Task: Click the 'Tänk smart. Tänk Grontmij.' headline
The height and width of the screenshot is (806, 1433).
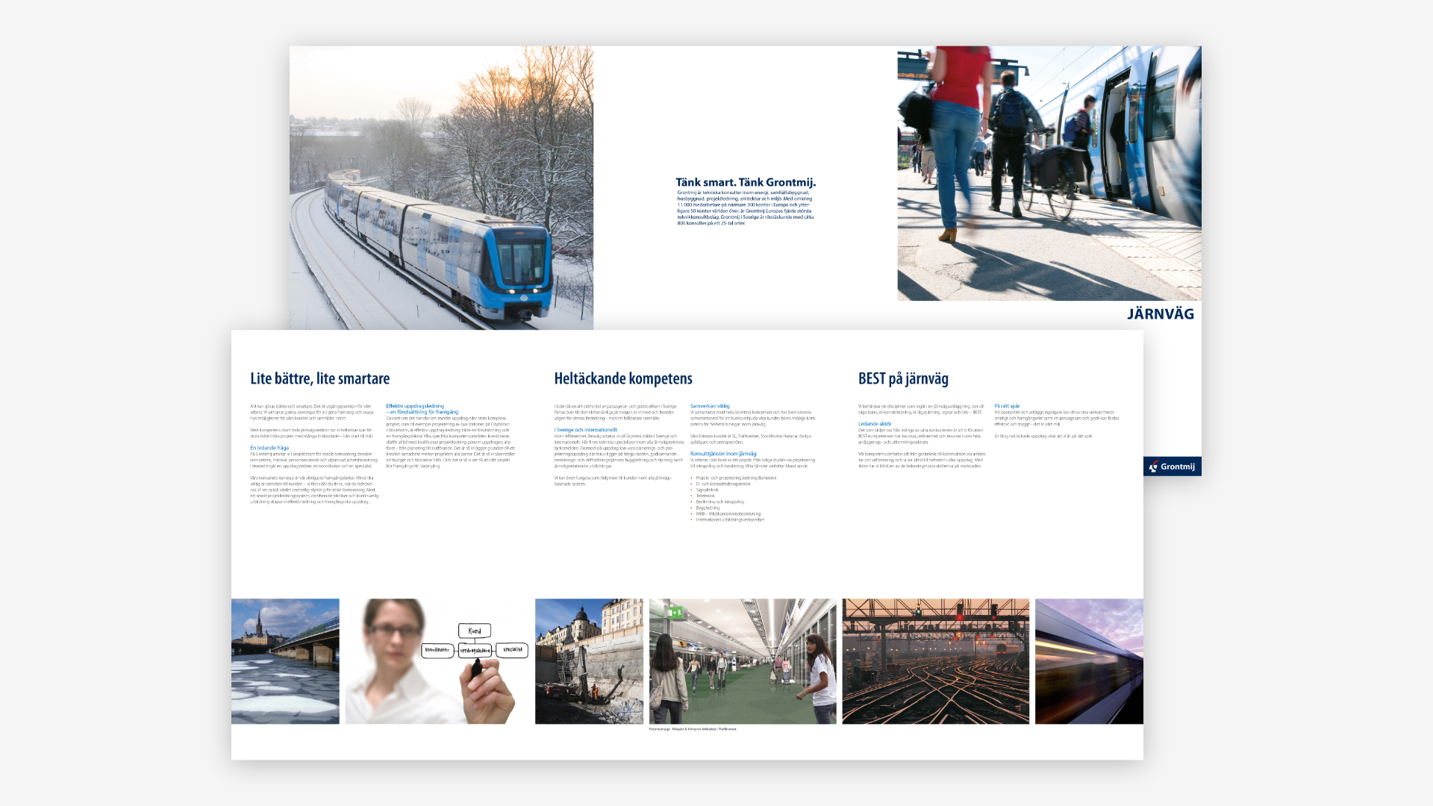Action: pyautogui.click(x=746, y=182)
